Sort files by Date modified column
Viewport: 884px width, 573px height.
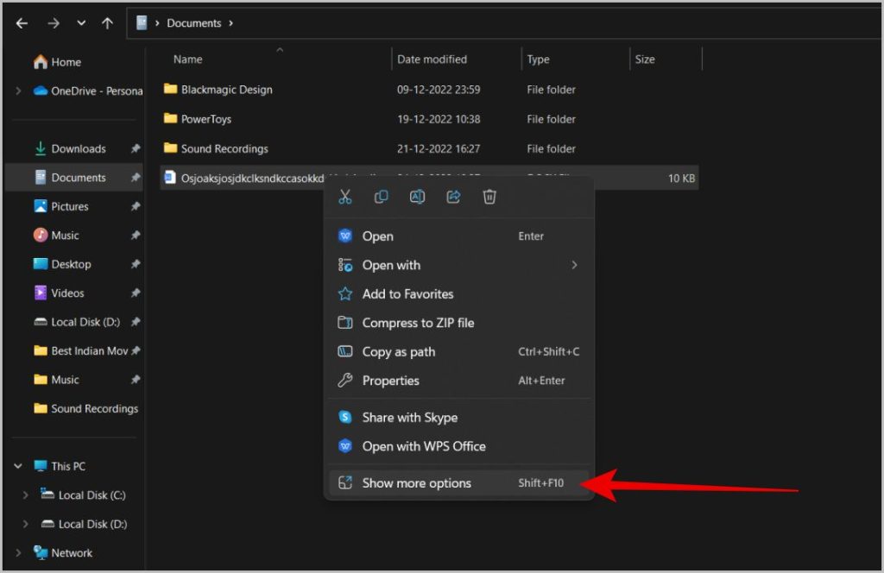[432, 60]
